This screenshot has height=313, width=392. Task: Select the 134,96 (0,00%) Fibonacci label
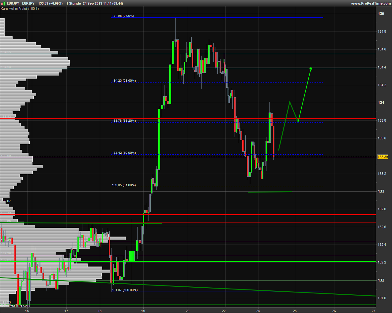click(123, 16)
